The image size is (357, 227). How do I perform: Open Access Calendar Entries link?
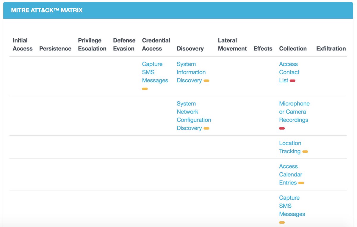(291, 174)
